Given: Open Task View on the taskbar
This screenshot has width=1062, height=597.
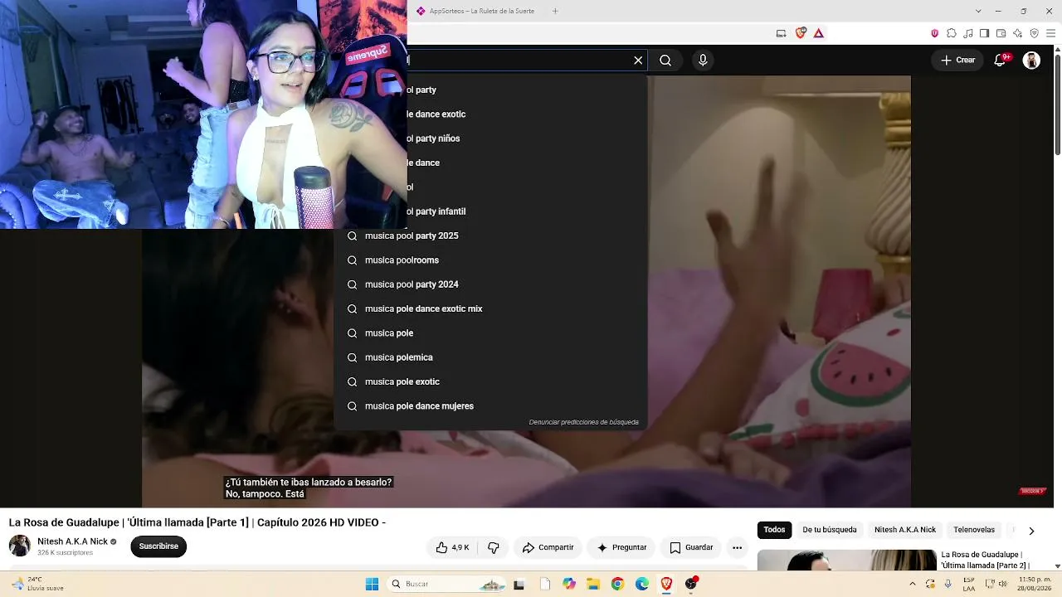Looking at the screenshot, I should point(519,584).
